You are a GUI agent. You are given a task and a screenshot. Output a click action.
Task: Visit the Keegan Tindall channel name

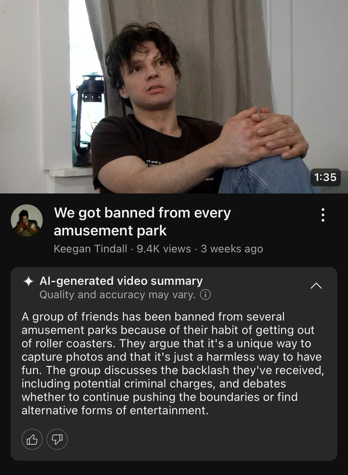click(x=90, y=249)
